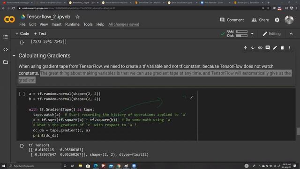Image resolution: width=300 pixels, height=169 pixels.
Task: Clear the tf.Tensor output with the output icon
Action: pos(22,146)
